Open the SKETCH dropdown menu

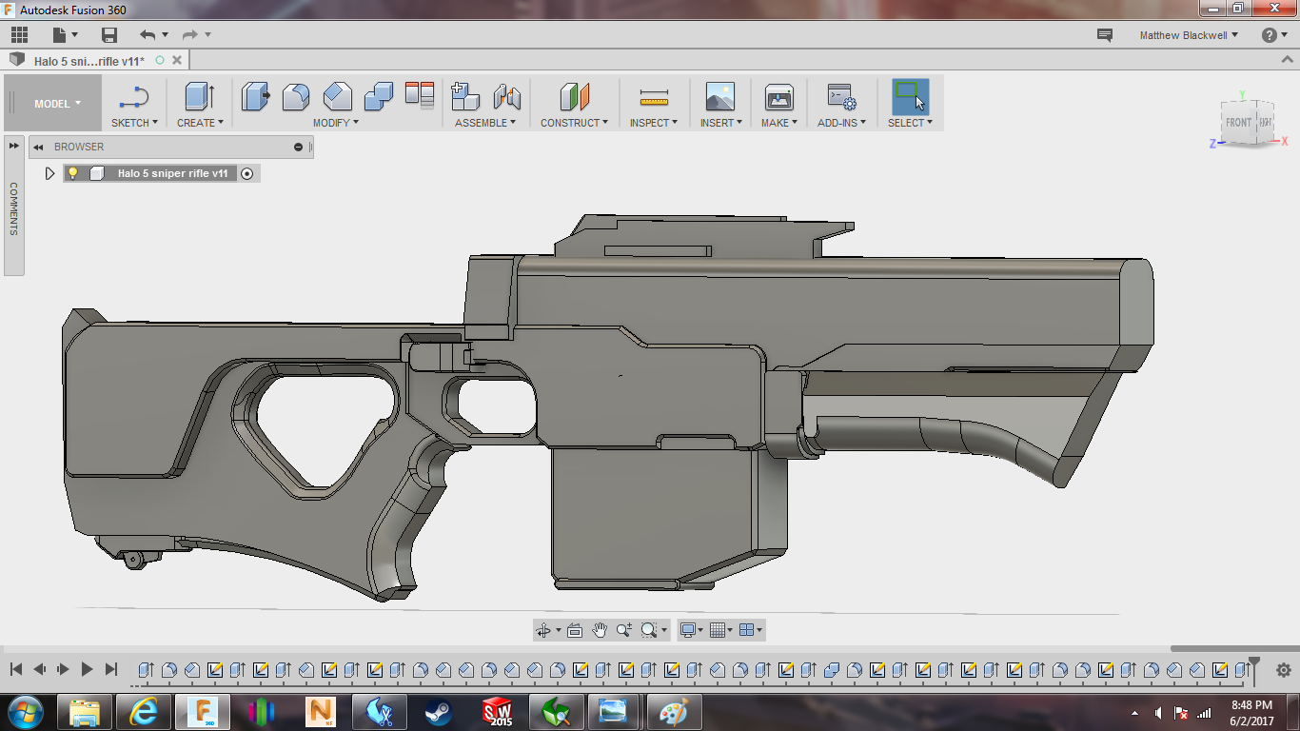point(134,123)
